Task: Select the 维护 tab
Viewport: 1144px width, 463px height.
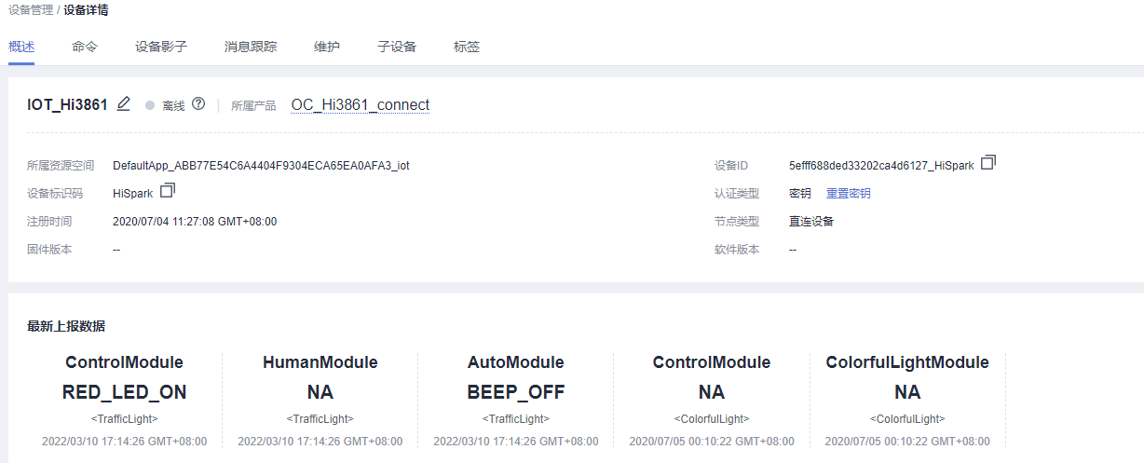Action: coord(327,47)
